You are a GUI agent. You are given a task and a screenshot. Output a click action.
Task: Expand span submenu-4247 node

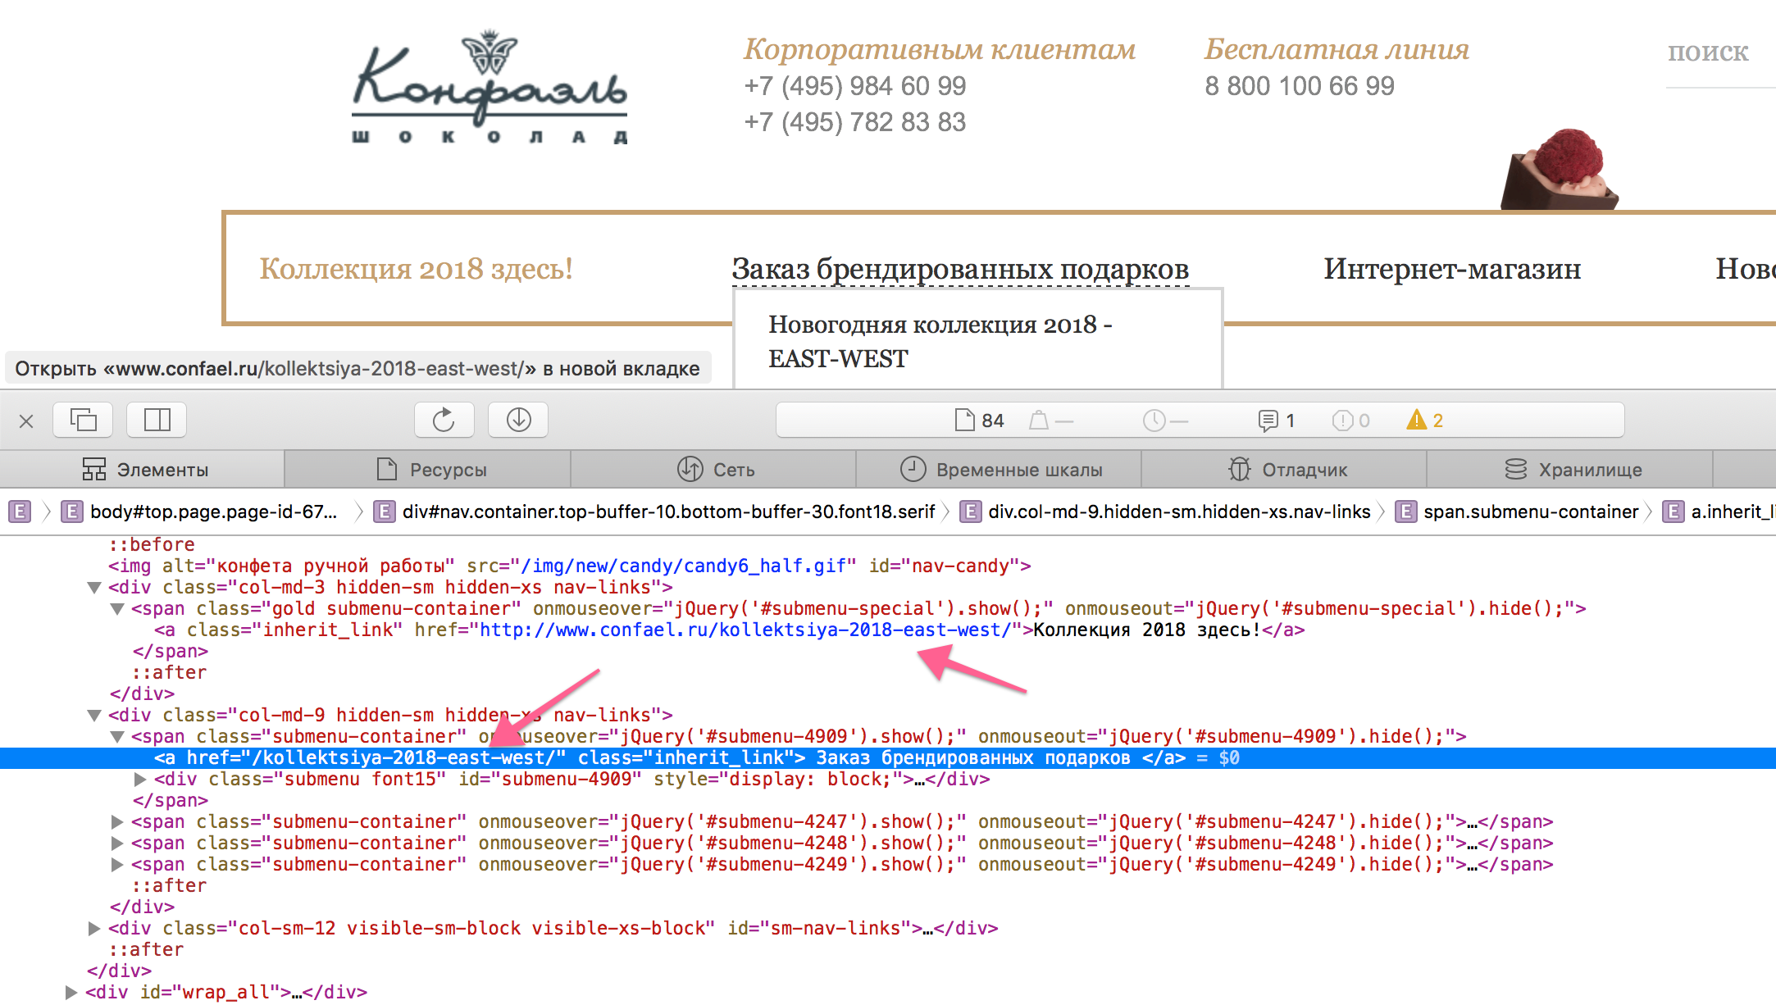(117, 822)
